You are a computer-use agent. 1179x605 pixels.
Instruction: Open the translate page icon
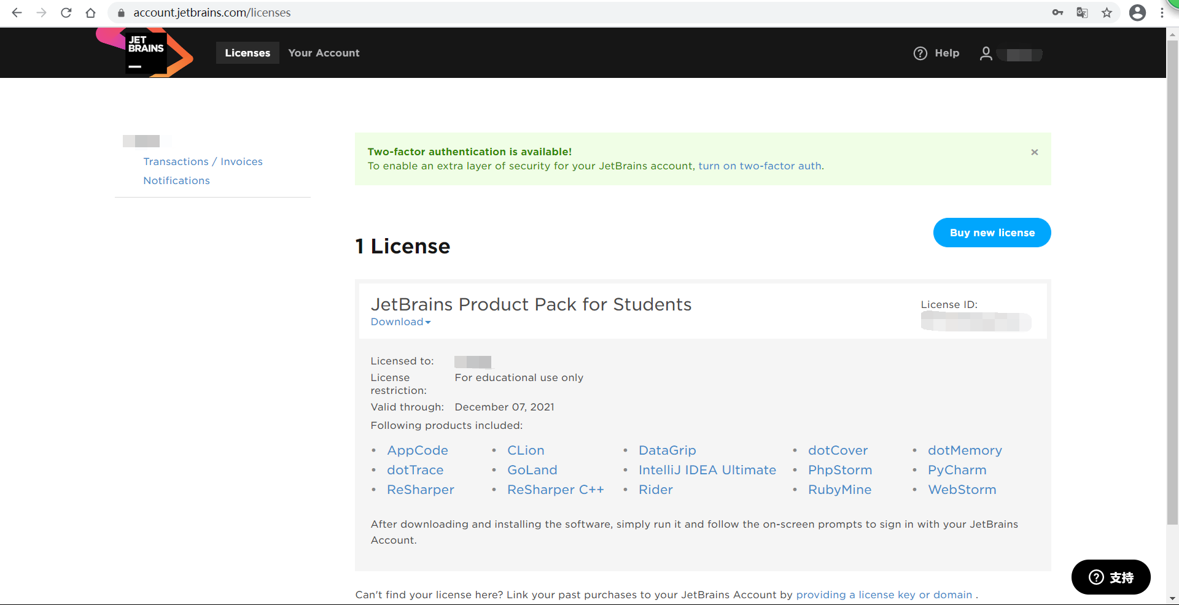pyautogui.click(x=1082, y=13)
